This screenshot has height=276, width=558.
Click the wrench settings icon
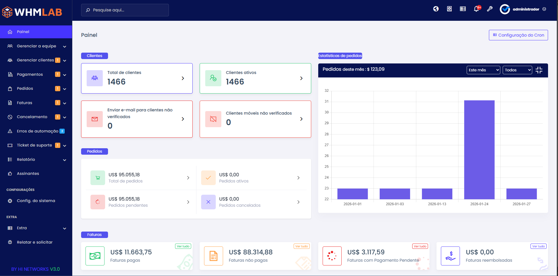pos(490,9)
